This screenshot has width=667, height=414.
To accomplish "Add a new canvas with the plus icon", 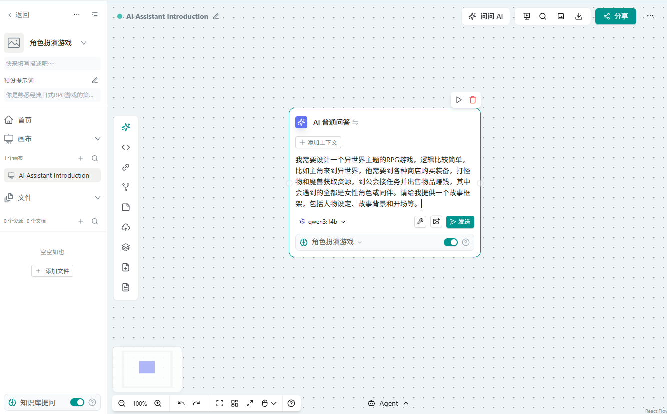I will click(x=81, y=158).
